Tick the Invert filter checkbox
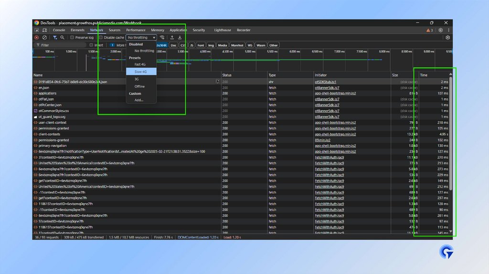489x274 pixels. [x=91, y=45]
